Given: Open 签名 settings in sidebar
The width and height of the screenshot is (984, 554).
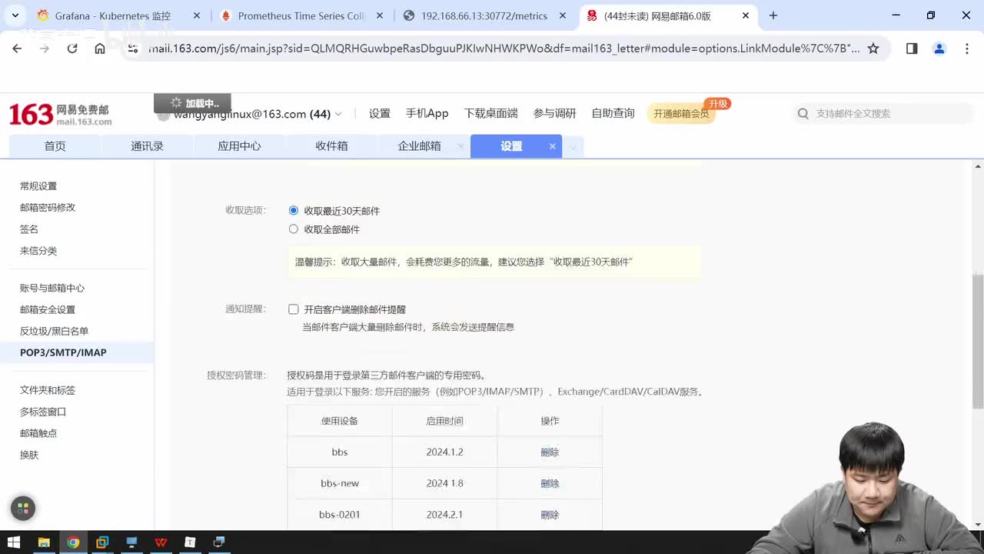Looking at the screenshot, I should [29, 229].
